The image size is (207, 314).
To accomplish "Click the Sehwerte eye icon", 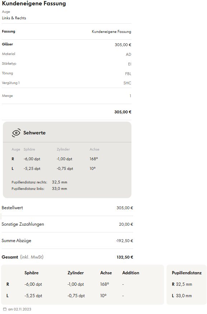I will tap(16, 133).
